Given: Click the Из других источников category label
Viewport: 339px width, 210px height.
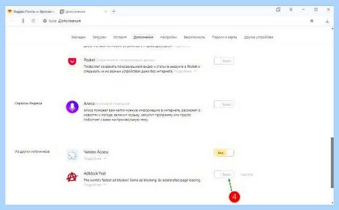Looking at the screenshot, I should click(32, 151).
